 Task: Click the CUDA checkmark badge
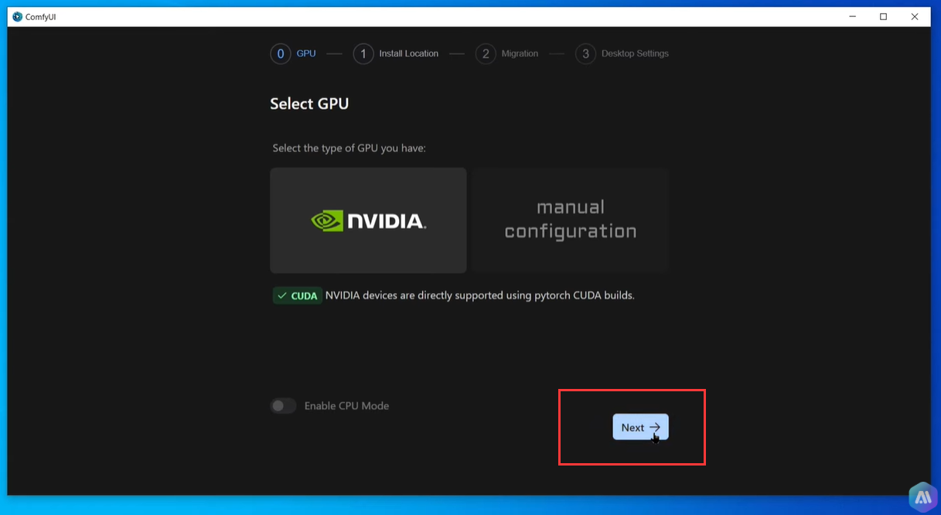pos(298,295)
